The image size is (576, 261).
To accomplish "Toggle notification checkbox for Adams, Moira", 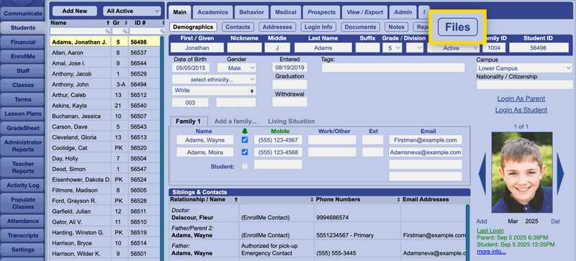I will pyautogui.click(x=245, y=152).
